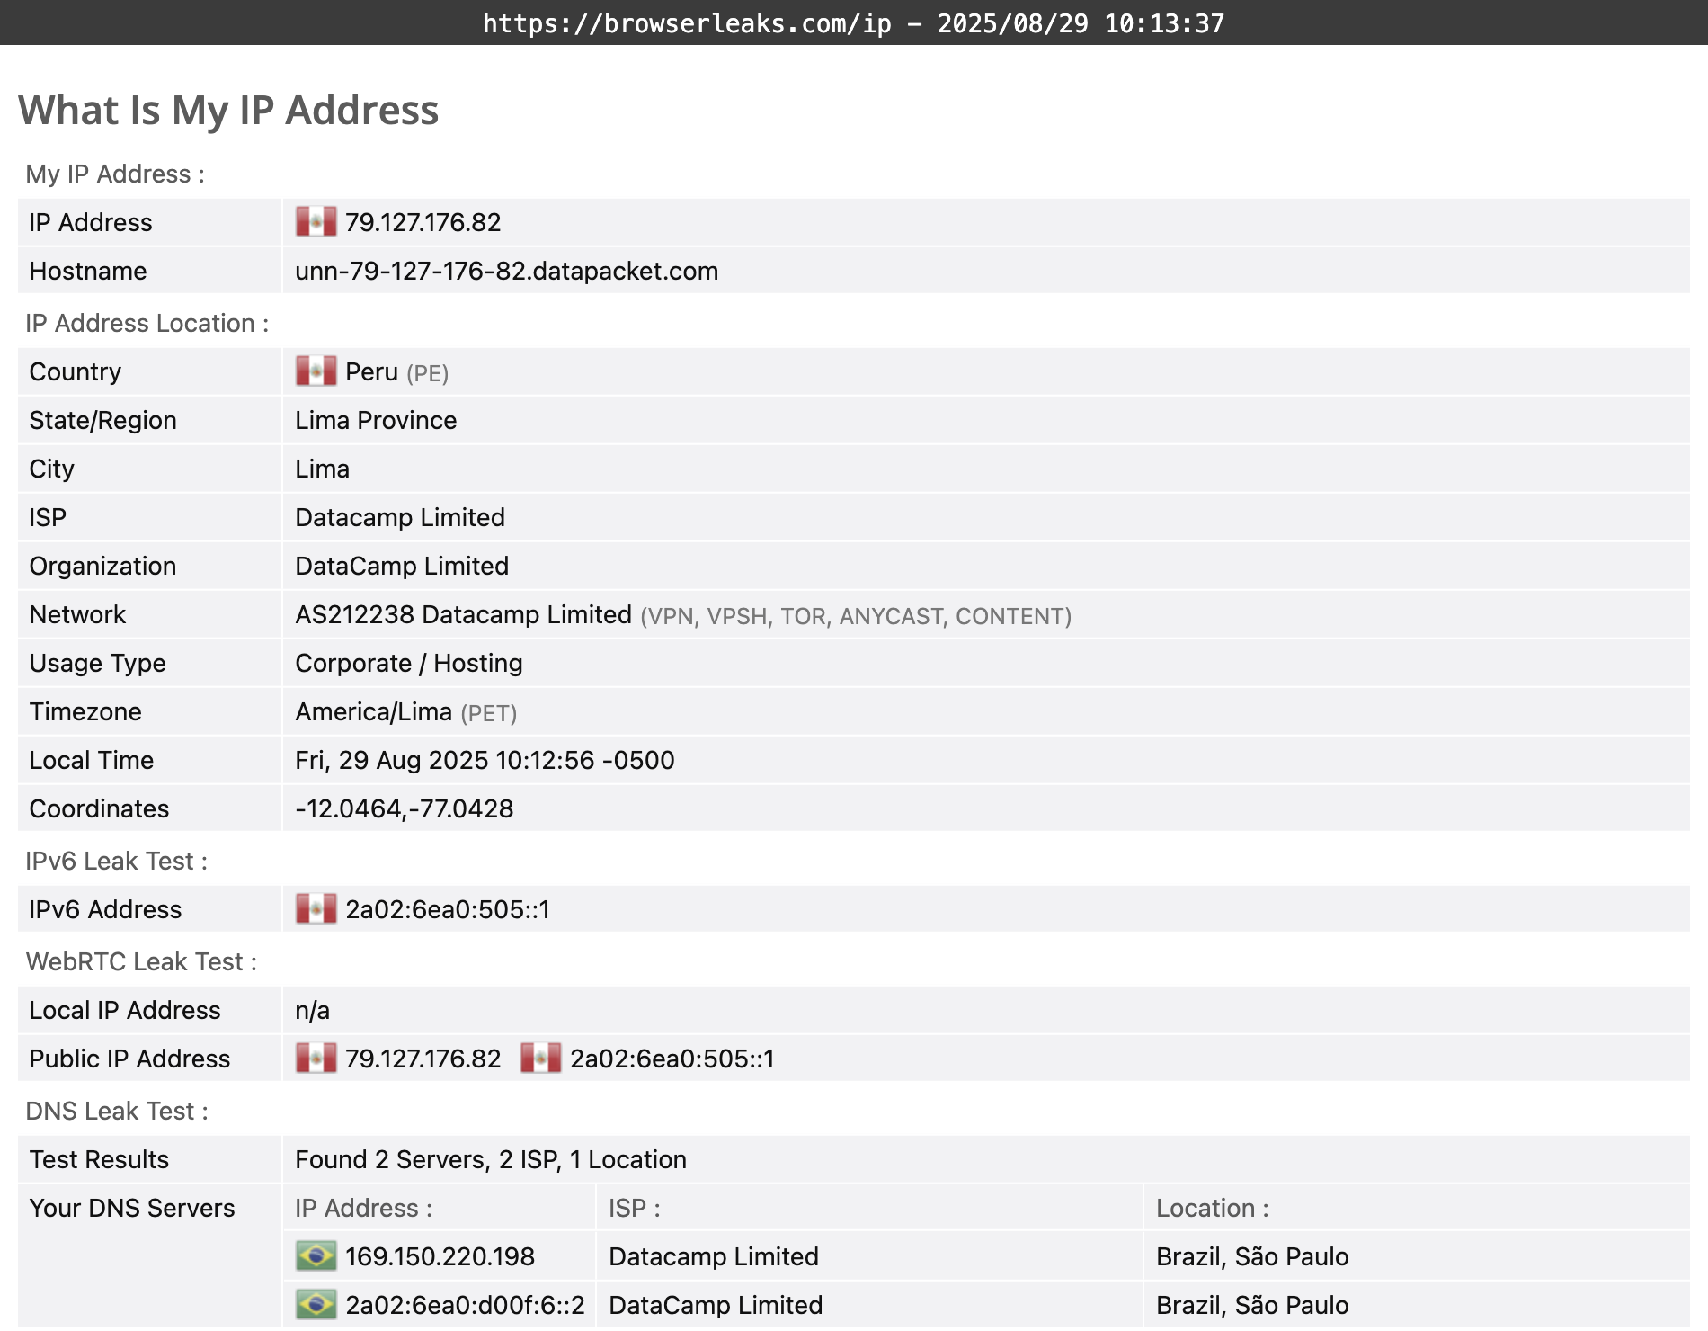Click the WebRTC Leak Test : section heading

(141, 961)
